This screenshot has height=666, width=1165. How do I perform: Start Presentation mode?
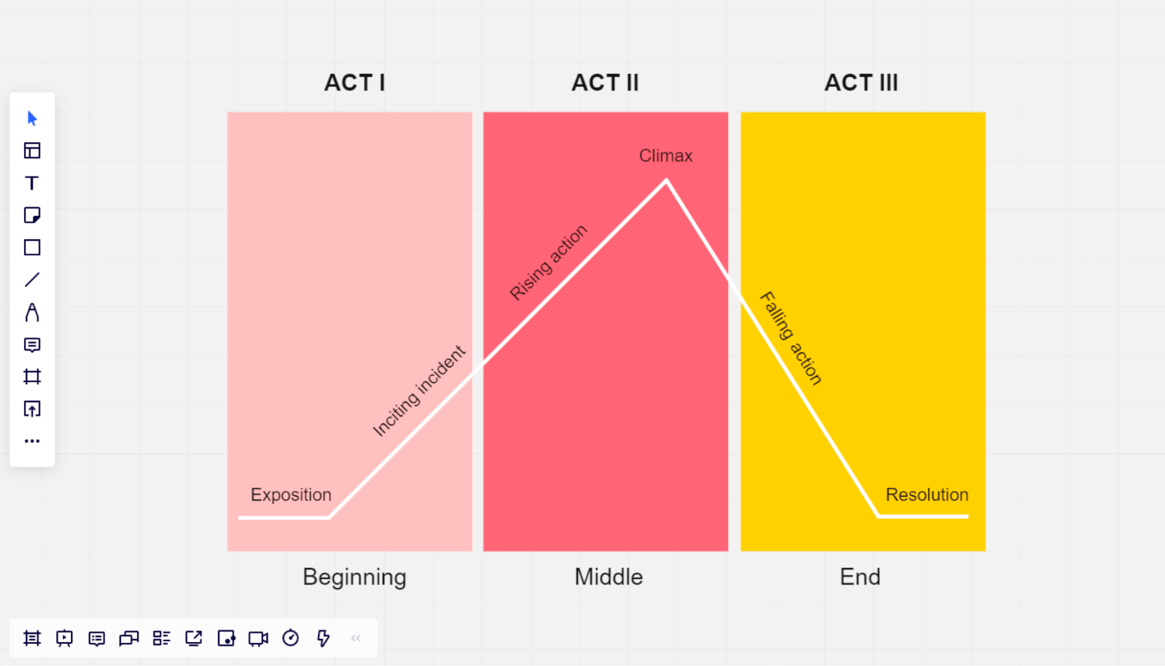64,638
